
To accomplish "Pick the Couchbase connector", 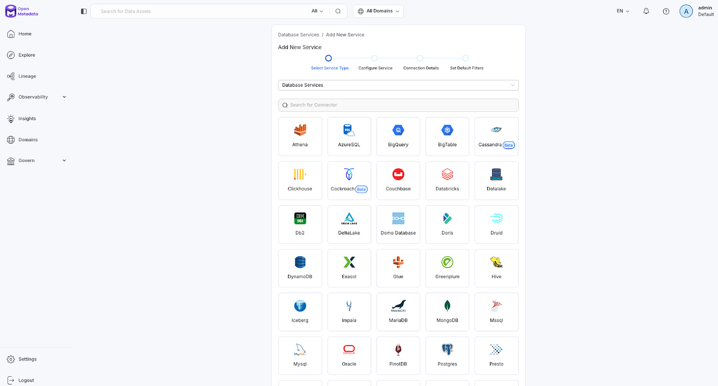I will click(398, 181).
